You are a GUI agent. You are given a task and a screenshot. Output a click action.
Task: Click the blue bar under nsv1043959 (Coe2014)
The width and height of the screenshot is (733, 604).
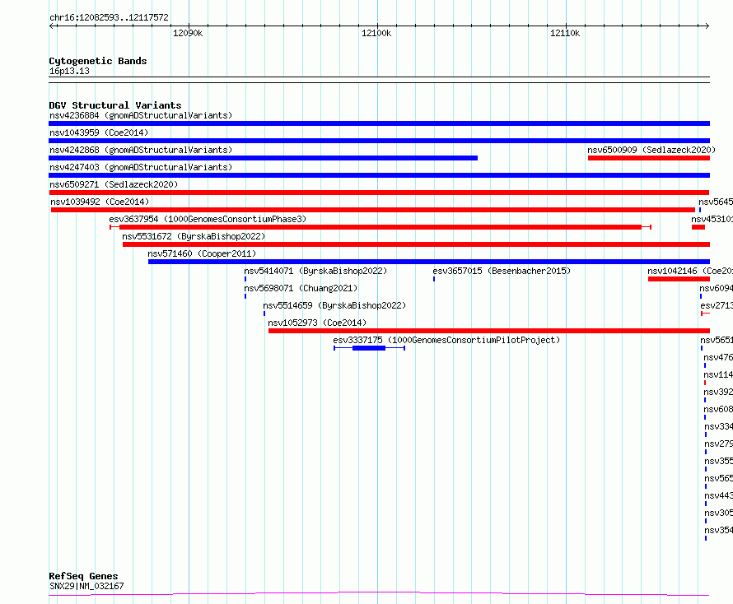(x=379, y=141)
